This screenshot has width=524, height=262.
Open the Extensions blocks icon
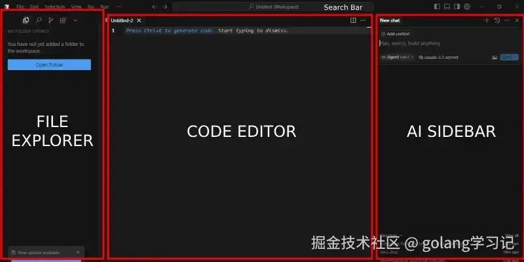[x=63, y=20]
